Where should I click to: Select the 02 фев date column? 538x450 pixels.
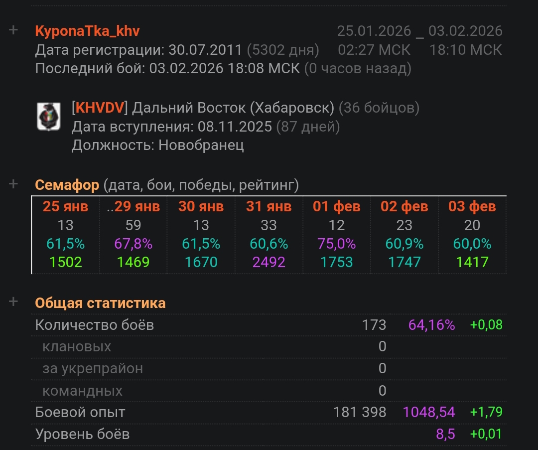pos(404,207)
